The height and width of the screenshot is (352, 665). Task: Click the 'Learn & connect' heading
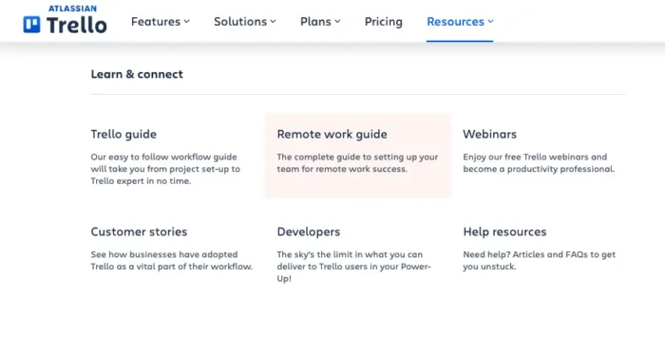137,74
